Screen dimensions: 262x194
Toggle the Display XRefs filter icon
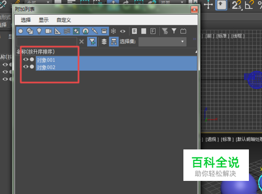point(85,31)
